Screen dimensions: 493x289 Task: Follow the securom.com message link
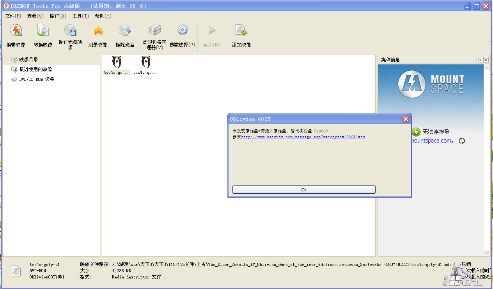click(303, 137)
